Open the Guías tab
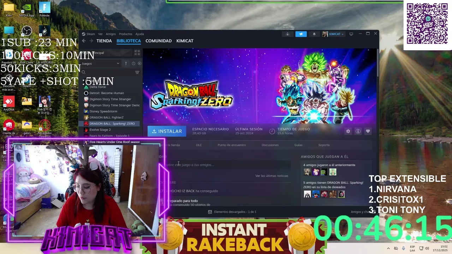452x254 pixels. pos(298,145)
